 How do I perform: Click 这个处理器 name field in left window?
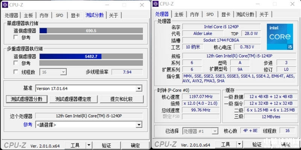[x=89, y=116]
